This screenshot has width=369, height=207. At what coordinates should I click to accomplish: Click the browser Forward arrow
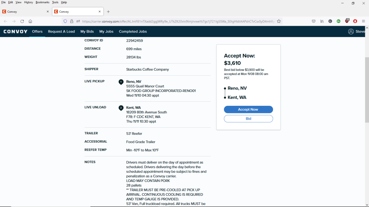click(x=14, y=21)
